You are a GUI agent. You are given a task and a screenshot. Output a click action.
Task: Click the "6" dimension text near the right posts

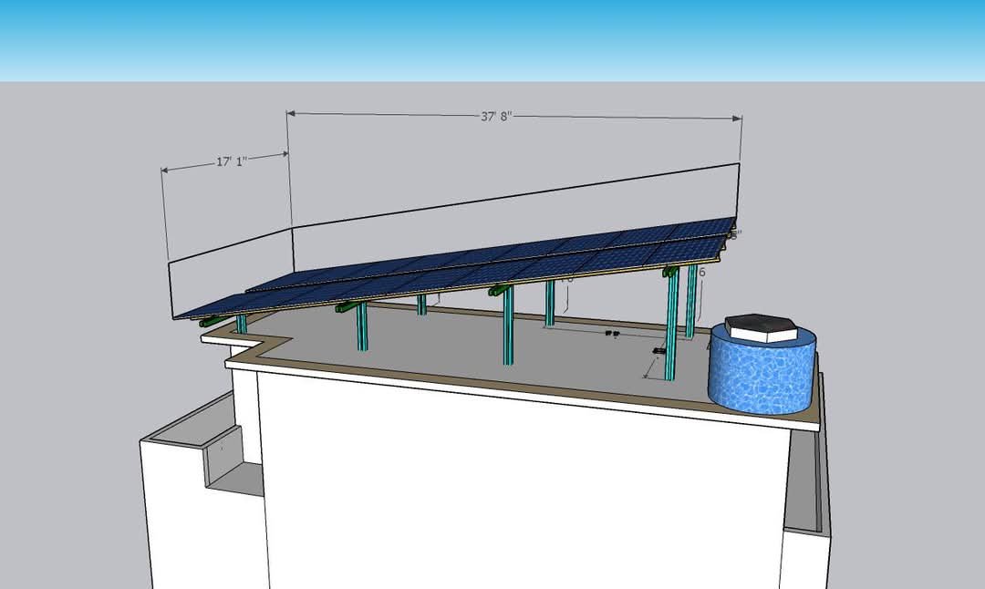coord(700,272)
